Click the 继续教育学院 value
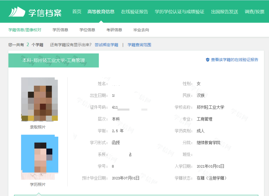The height and width of the screenshot is (196, 269). pos(208,143)
